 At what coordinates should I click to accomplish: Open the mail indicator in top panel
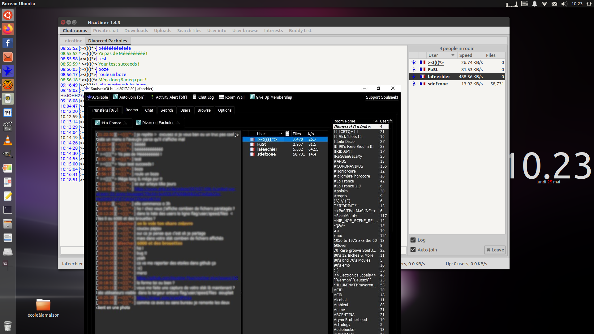554,4
